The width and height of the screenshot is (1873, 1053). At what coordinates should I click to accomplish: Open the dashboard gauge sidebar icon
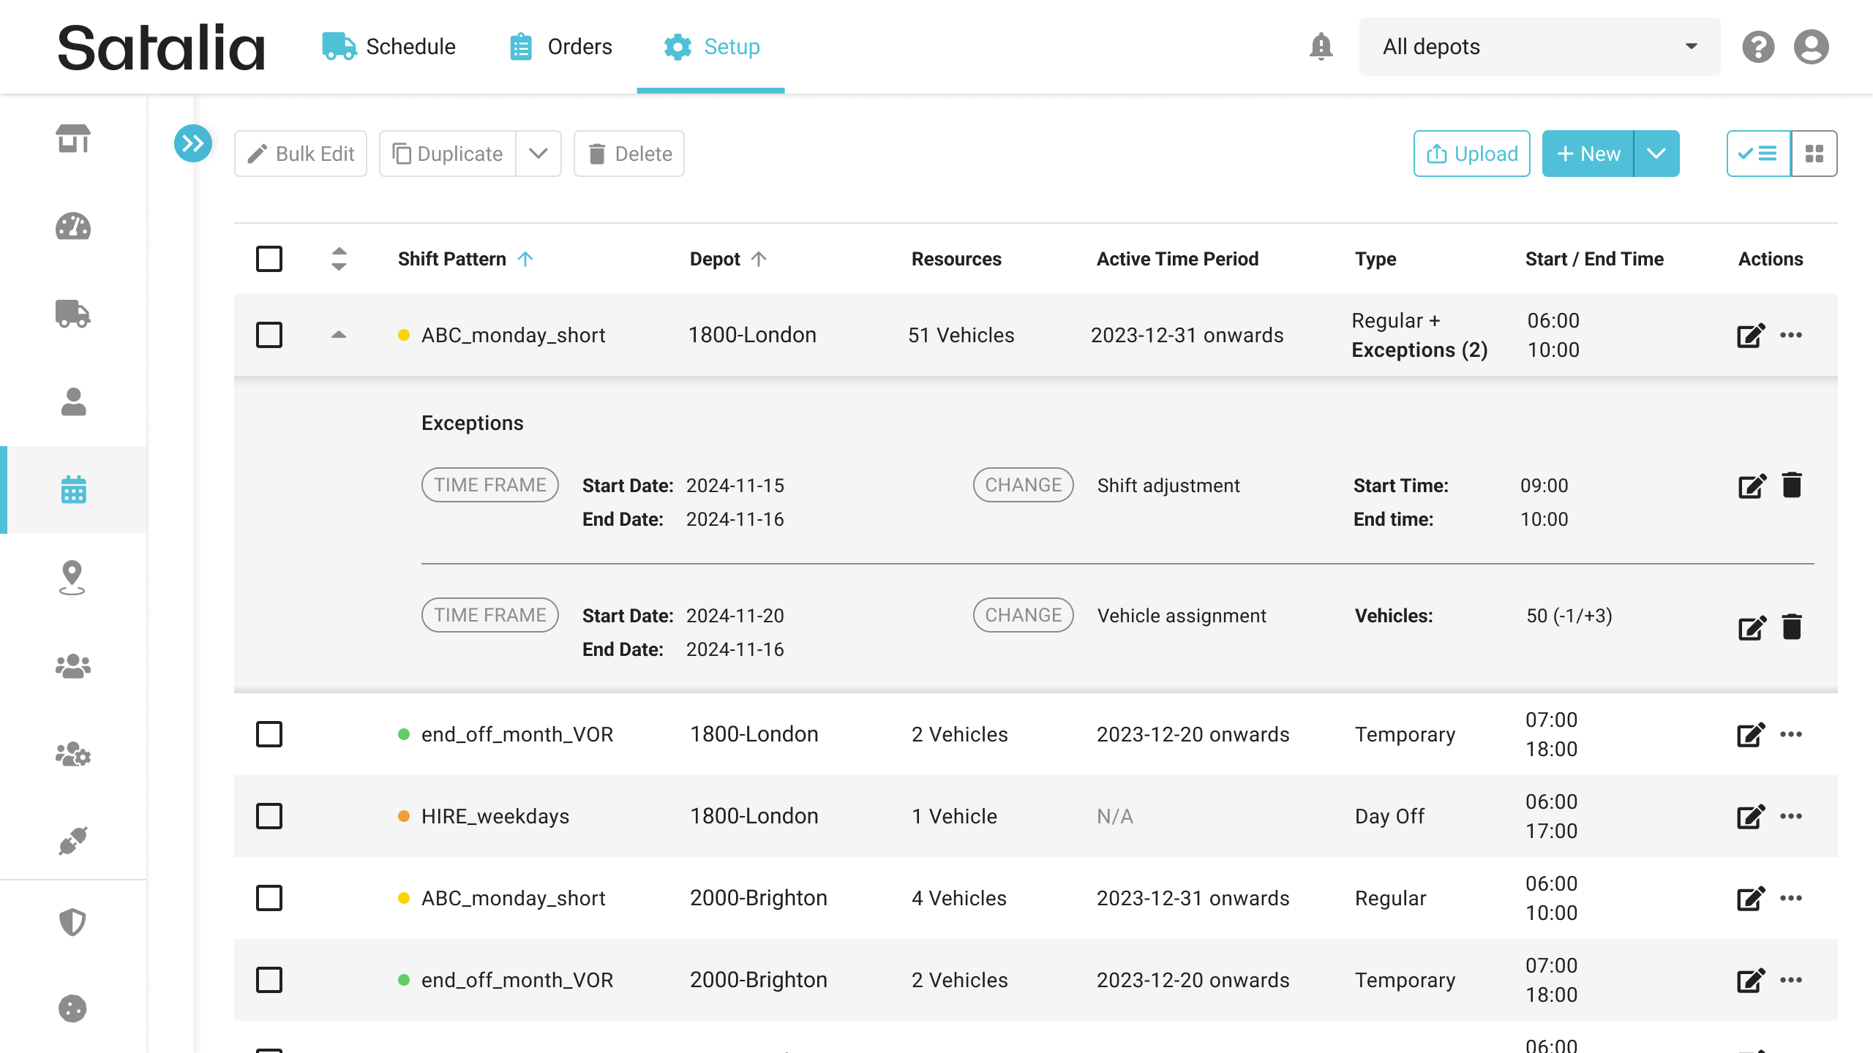pyautogui.click(x=73, y=227)
